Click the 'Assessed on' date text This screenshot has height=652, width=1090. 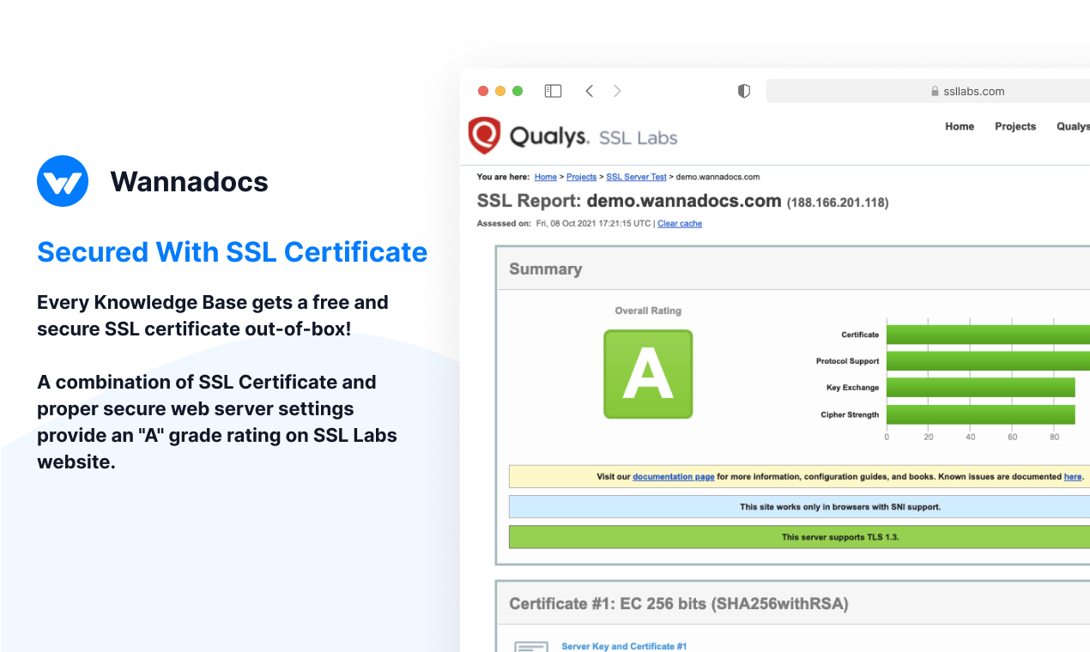click(566, 224)
